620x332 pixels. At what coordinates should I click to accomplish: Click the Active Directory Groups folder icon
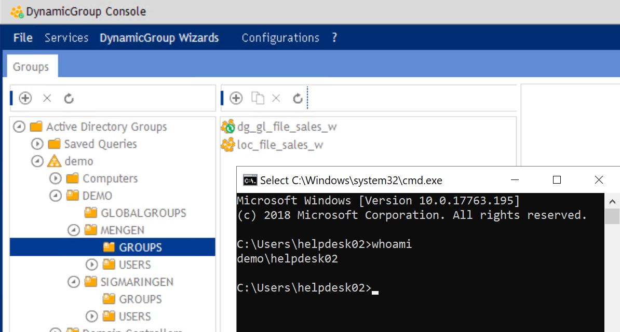click(36, 127)
